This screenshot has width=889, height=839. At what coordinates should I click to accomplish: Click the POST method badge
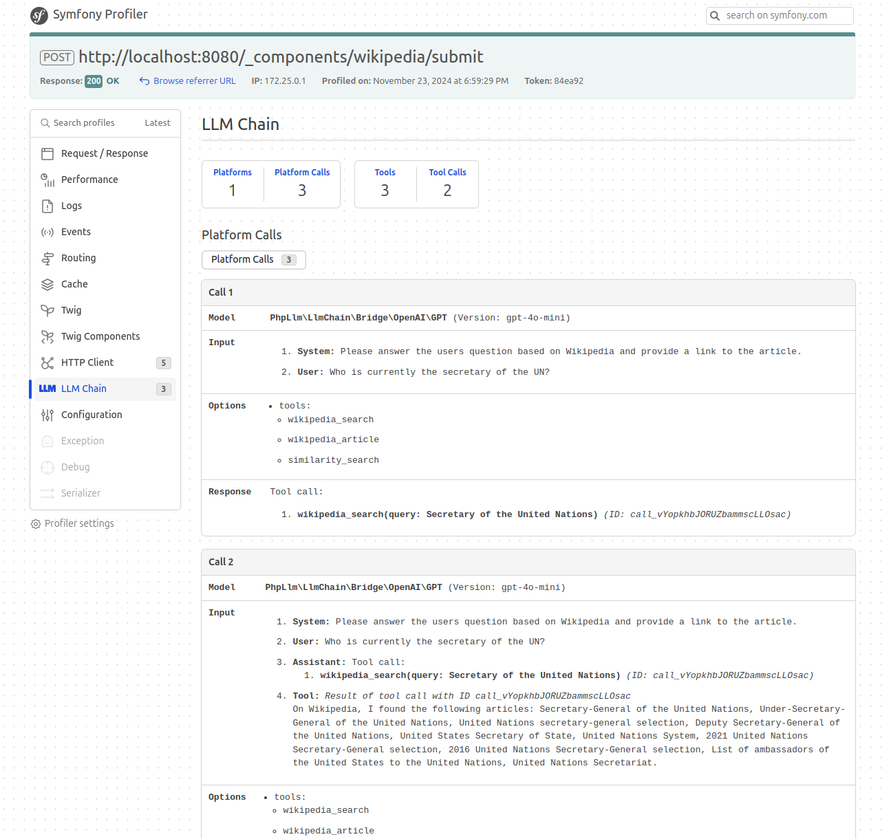click(56, 57)
